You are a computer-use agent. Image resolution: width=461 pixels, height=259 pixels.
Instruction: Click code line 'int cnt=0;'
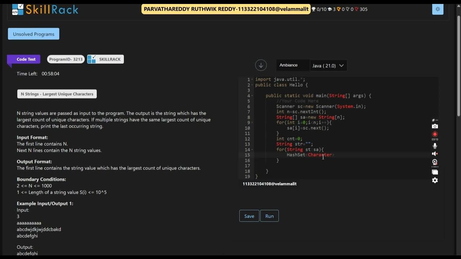pos(289,139)
